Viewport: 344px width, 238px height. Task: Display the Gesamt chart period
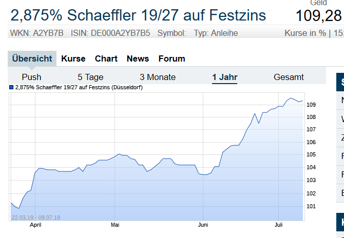coord(289,77)
